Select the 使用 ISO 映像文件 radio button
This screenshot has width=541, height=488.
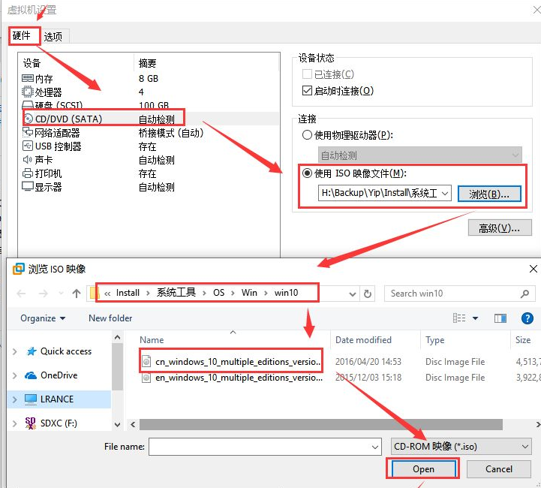(306, 173)
